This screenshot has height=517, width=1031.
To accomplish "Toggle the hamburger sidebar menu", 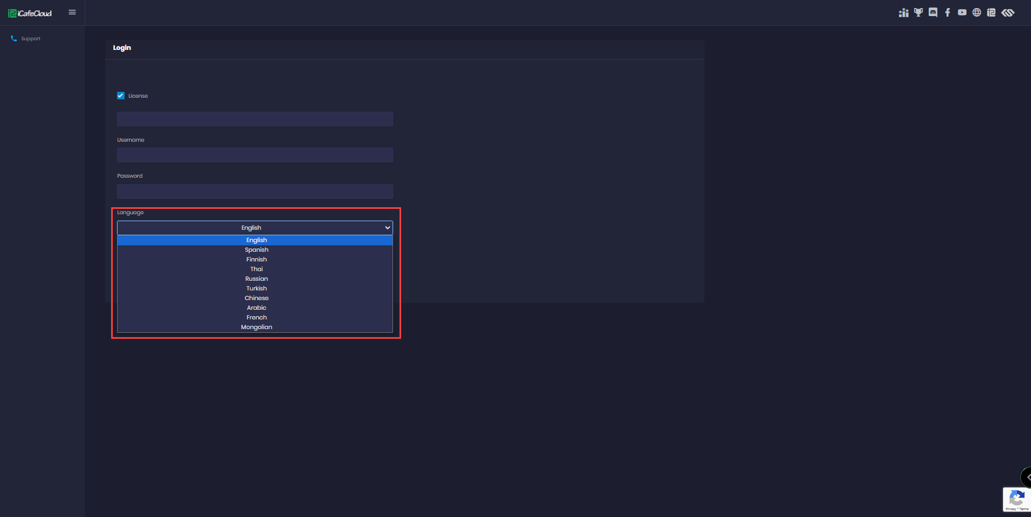I will click(72, 12).
